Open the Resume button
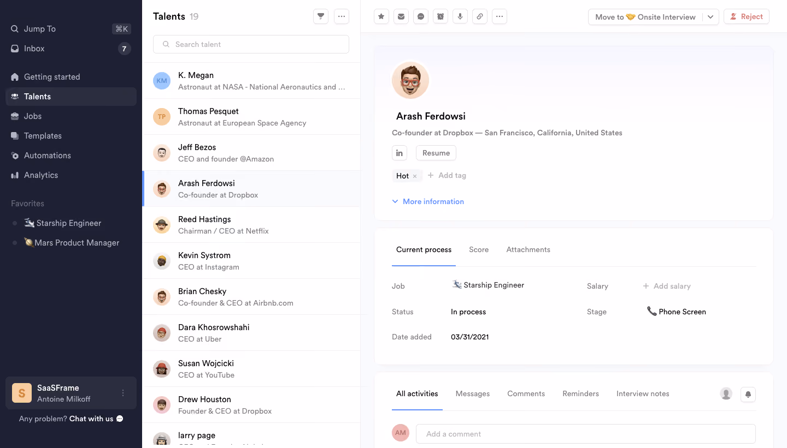The height and width of the screenshot is (448, 787). point(436,153)
